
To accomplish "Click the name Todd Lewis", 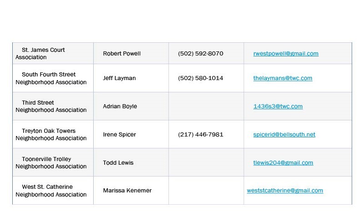I will (x=118, y=163).
